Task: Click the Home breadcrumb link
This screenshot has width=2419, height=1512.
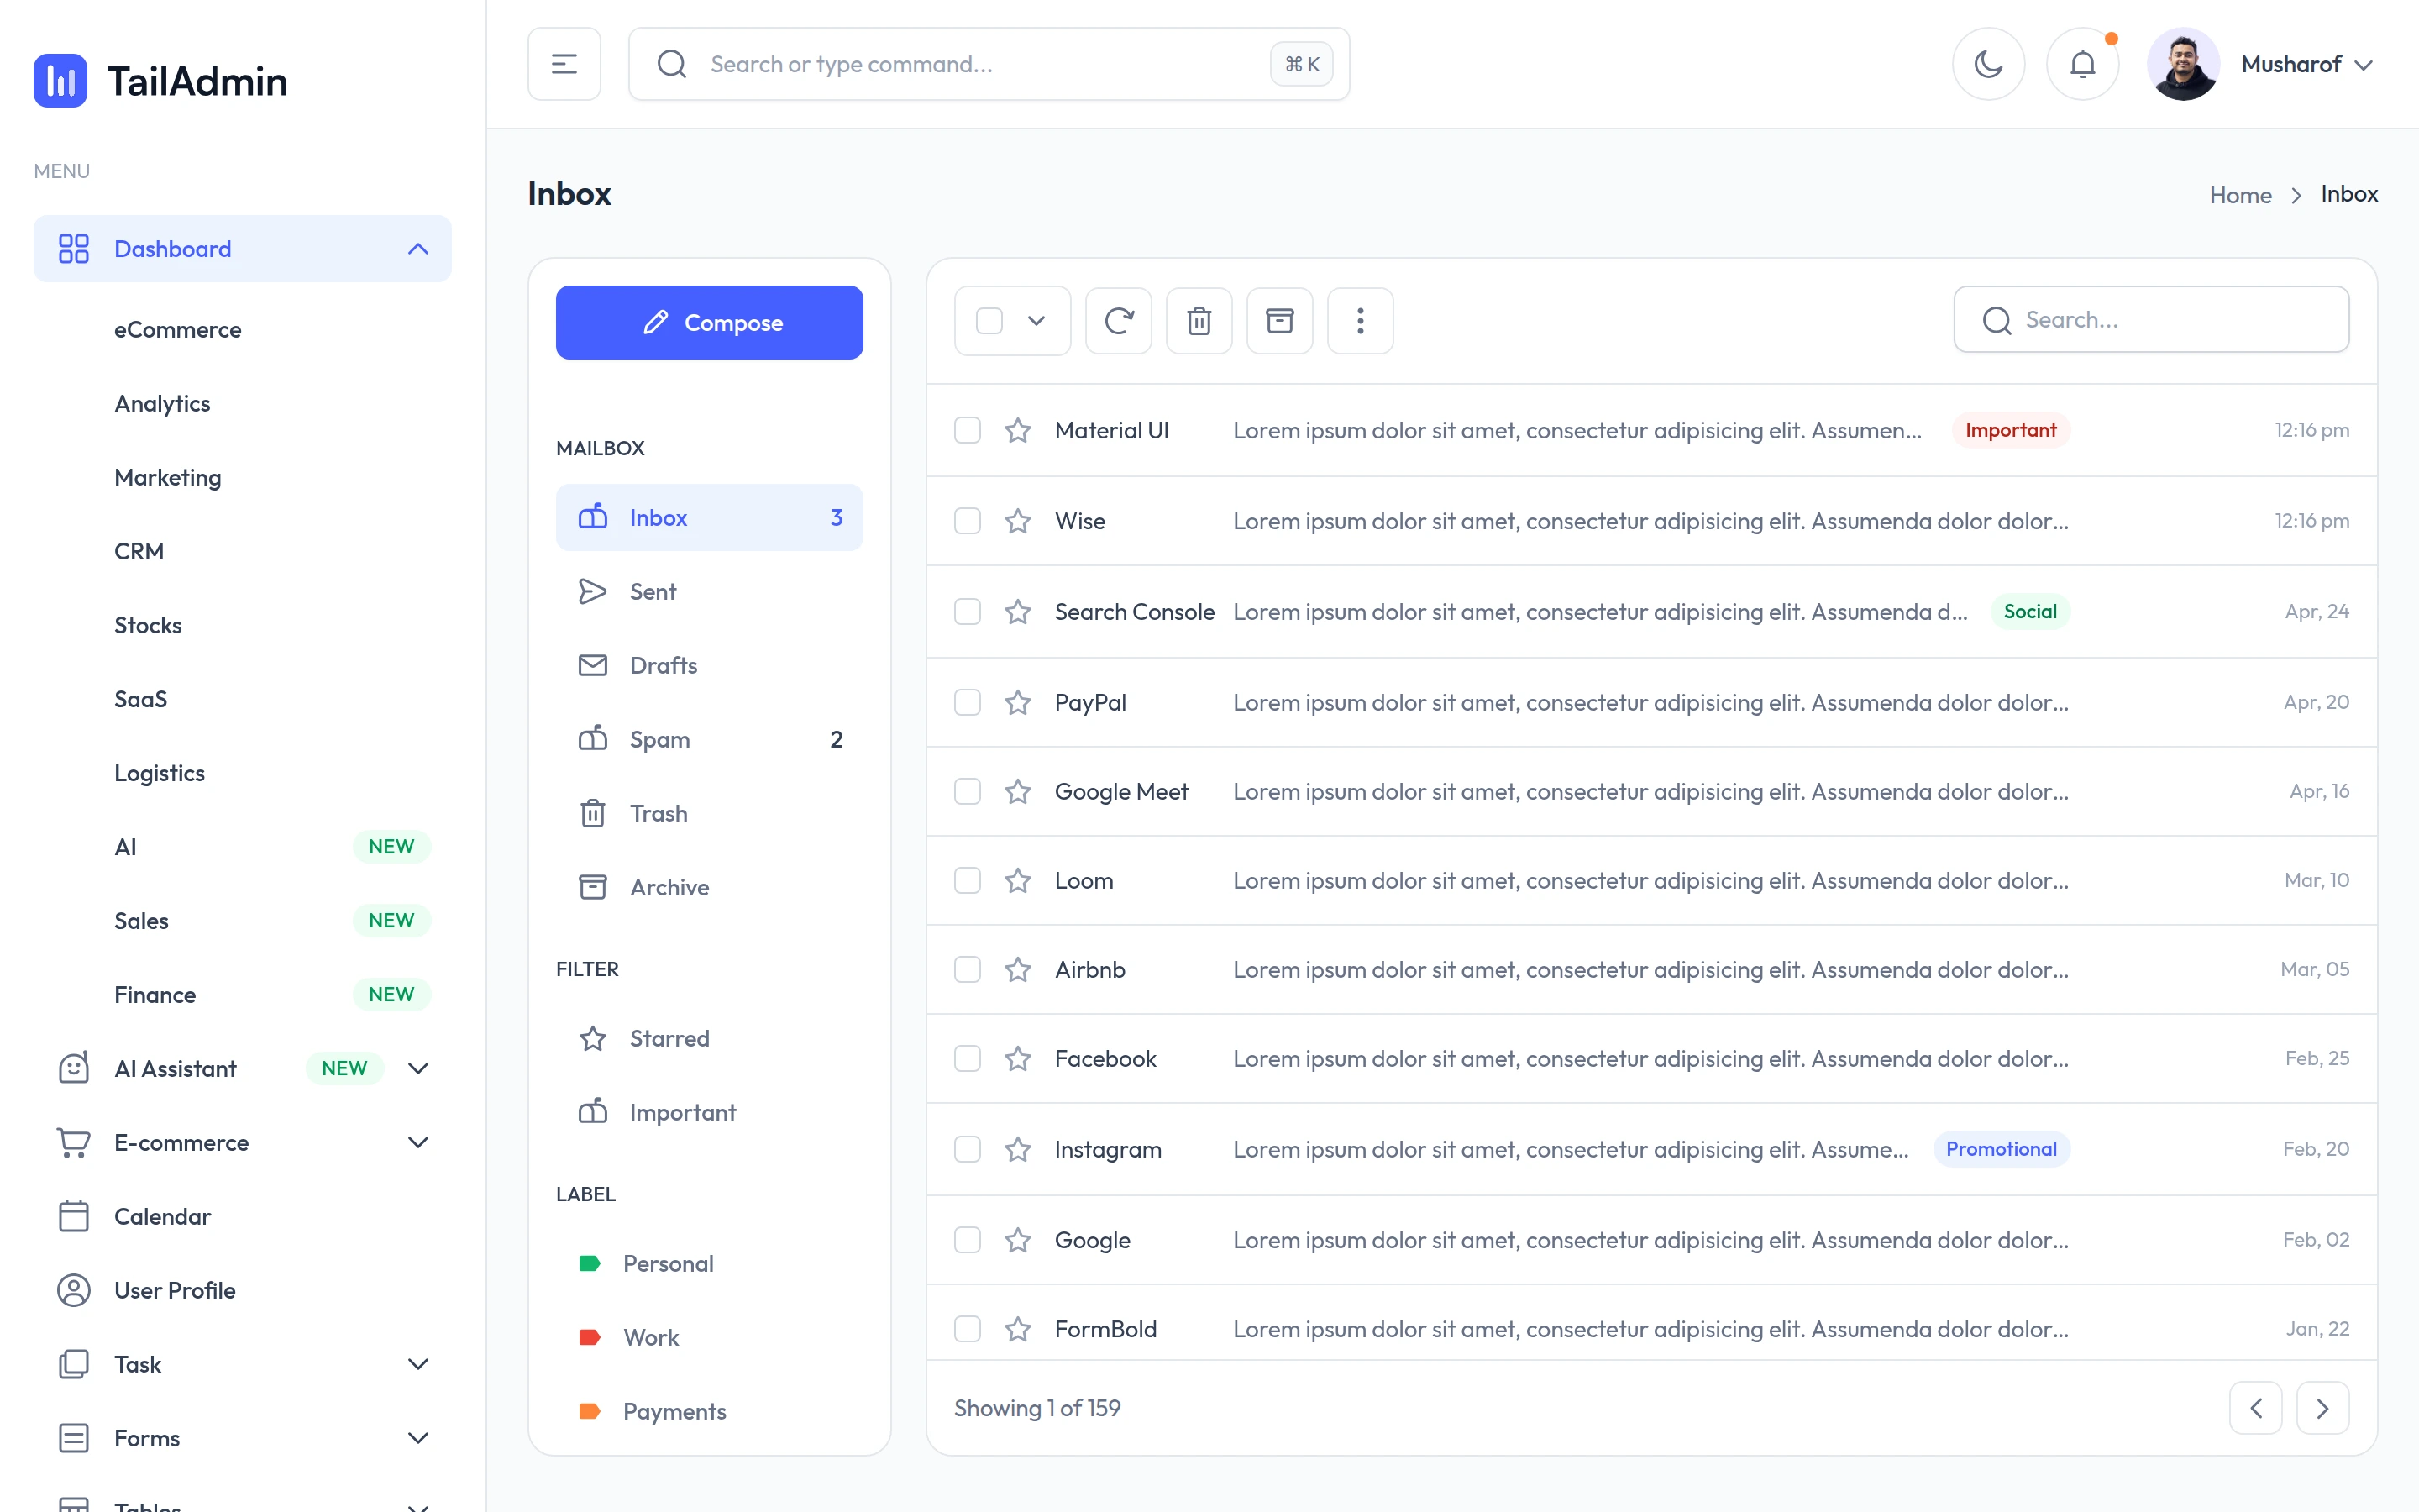Action: [x=2240, y=194]
